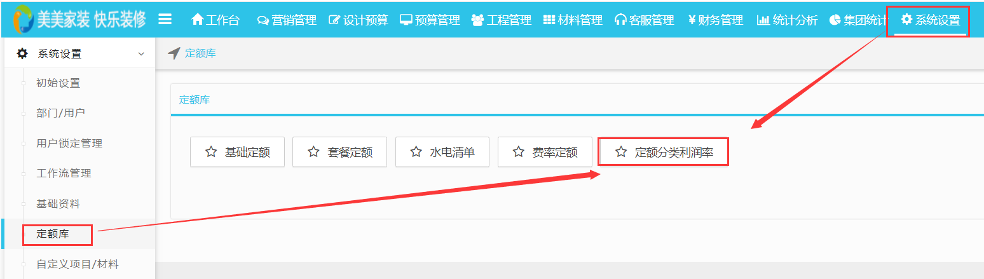Open the 定额分类利润率 button

663,153
